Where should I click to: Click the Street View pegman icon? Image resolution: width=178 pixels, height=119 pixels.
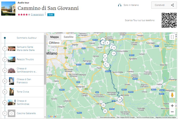pyautogui.click(x=172, y=95)
